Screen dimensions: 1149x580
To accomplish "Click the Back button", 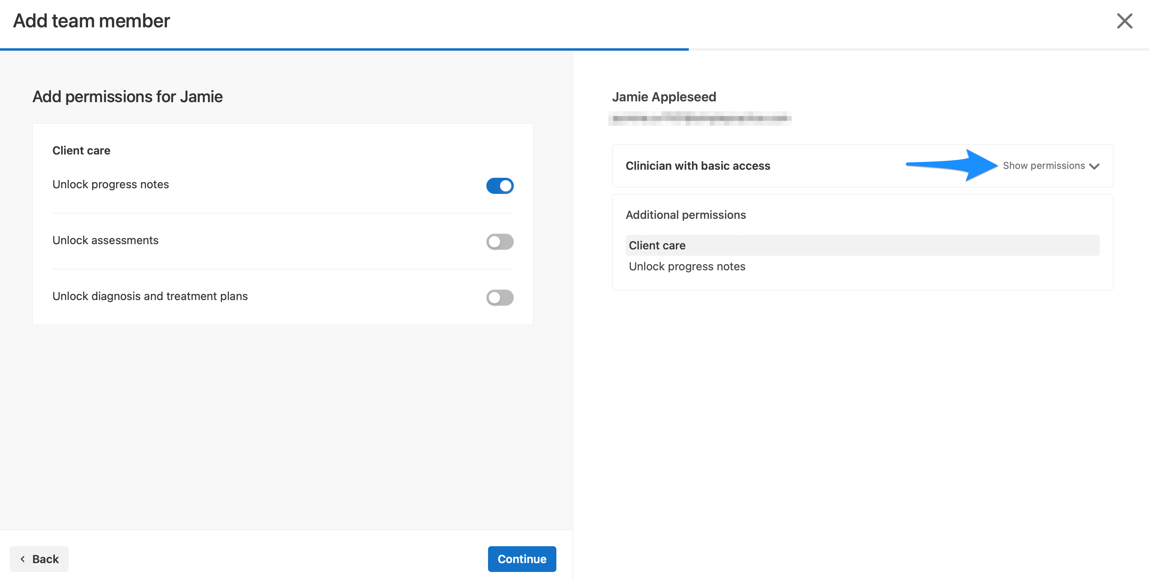I will [x=39, y=559].
